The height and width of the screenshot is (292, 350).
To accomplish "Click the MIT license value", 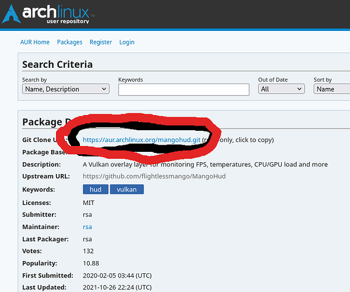I will (89, 203).
